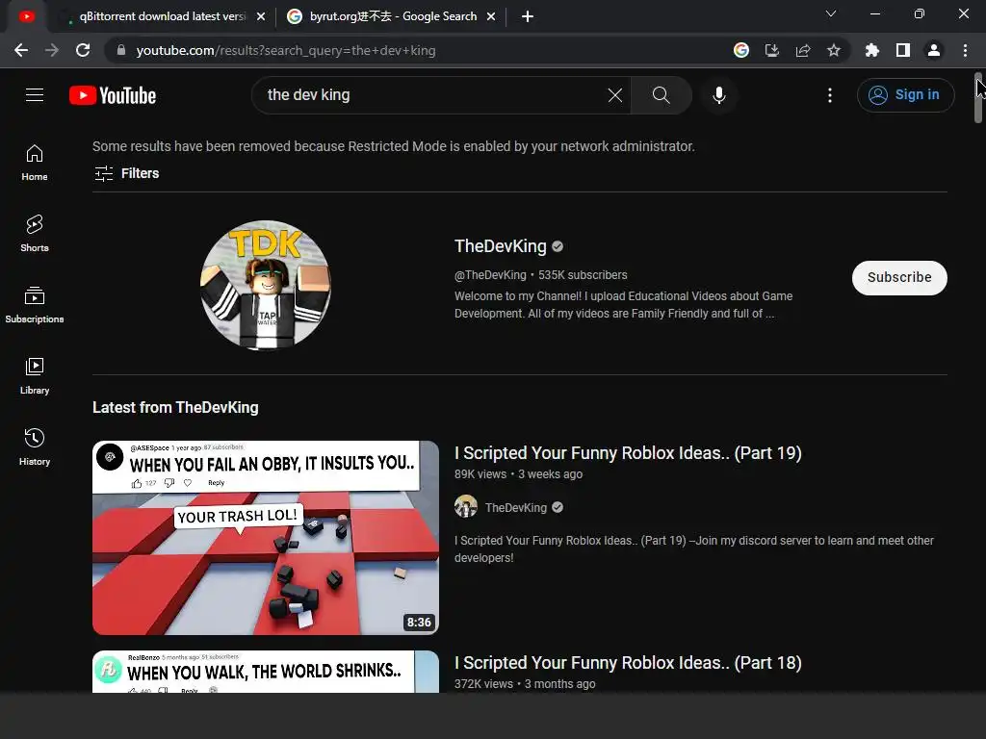Switch to byrut.org Google Search tab
986x739 pixels.
pos(391,16)
